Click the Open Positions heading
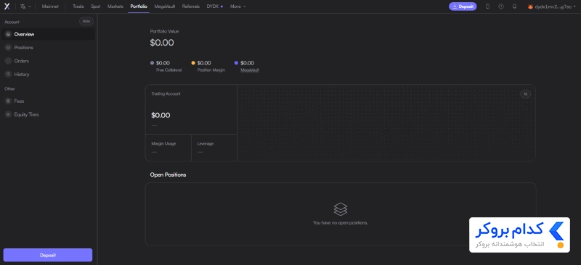The height and width of the screenshot is (265, 581). [168, 174]
